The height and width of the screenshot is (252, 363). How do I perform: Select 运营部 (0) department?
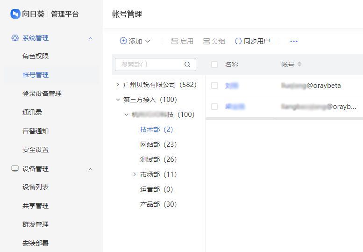pyautogui.click(x=157, y=189)
